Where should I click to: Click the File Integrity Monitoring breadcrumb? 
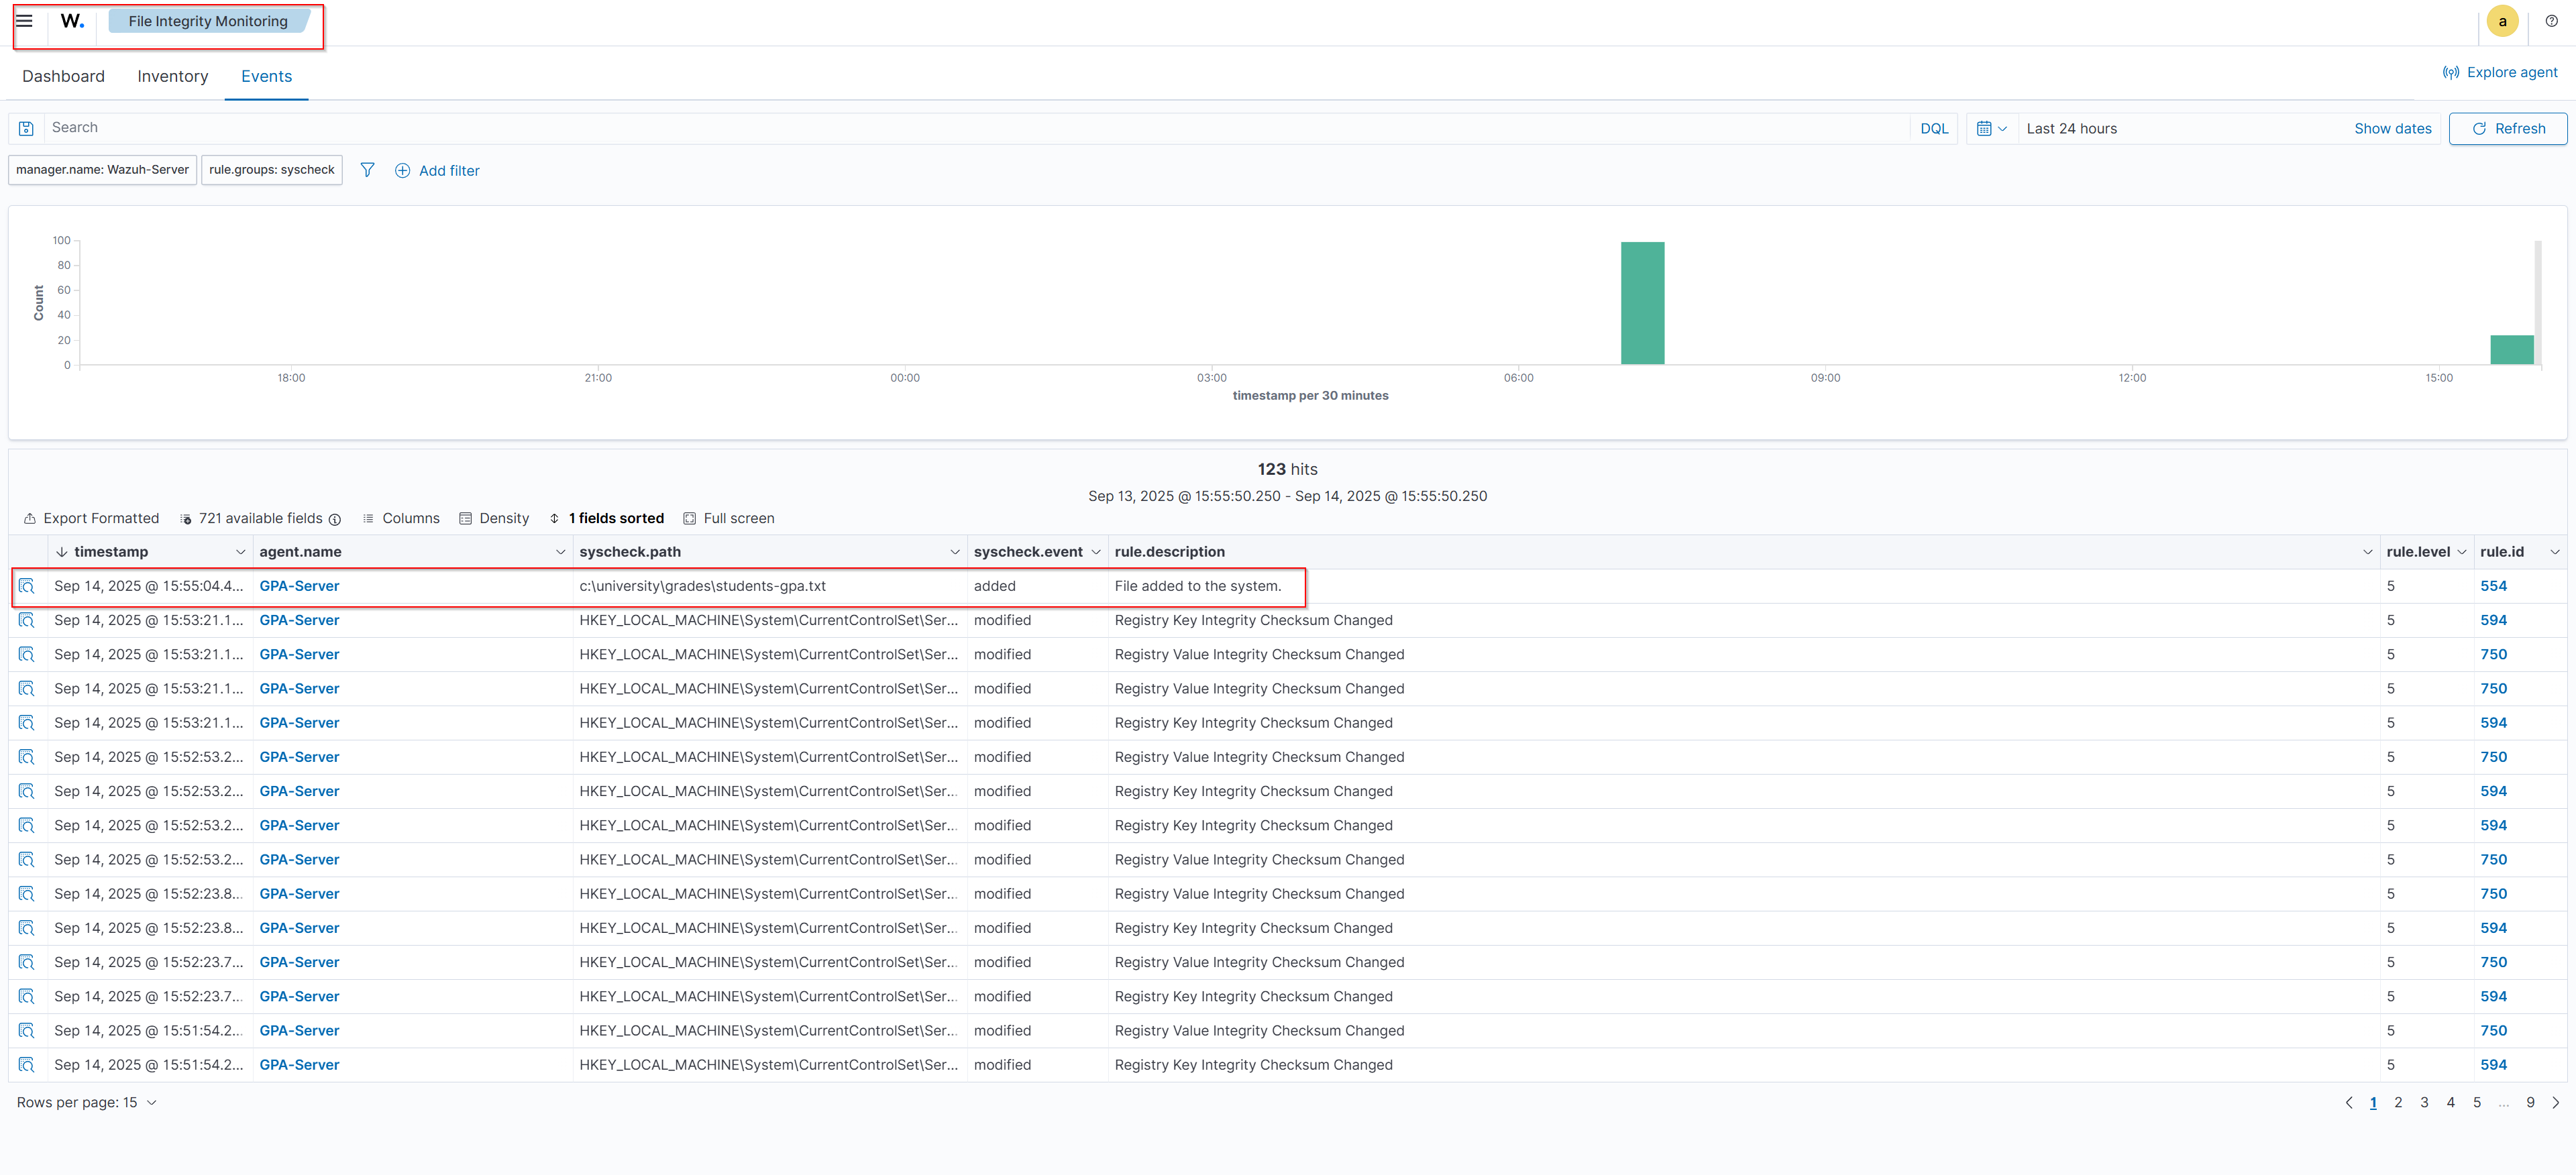point(208,21)
